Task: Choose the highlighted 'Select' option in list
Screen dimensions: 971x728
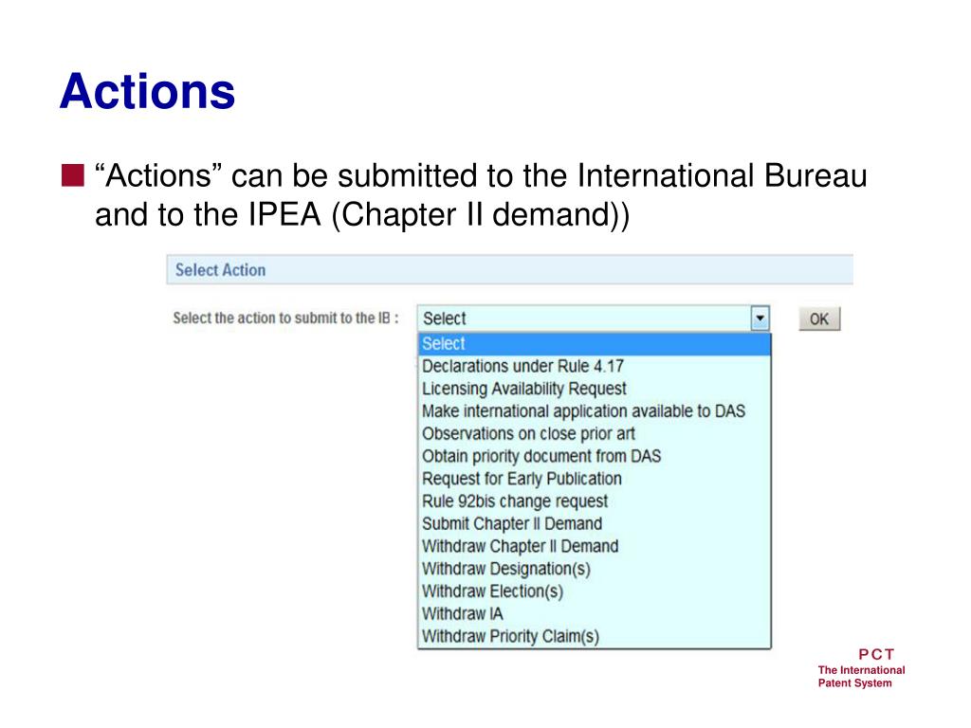Action: 595,343
